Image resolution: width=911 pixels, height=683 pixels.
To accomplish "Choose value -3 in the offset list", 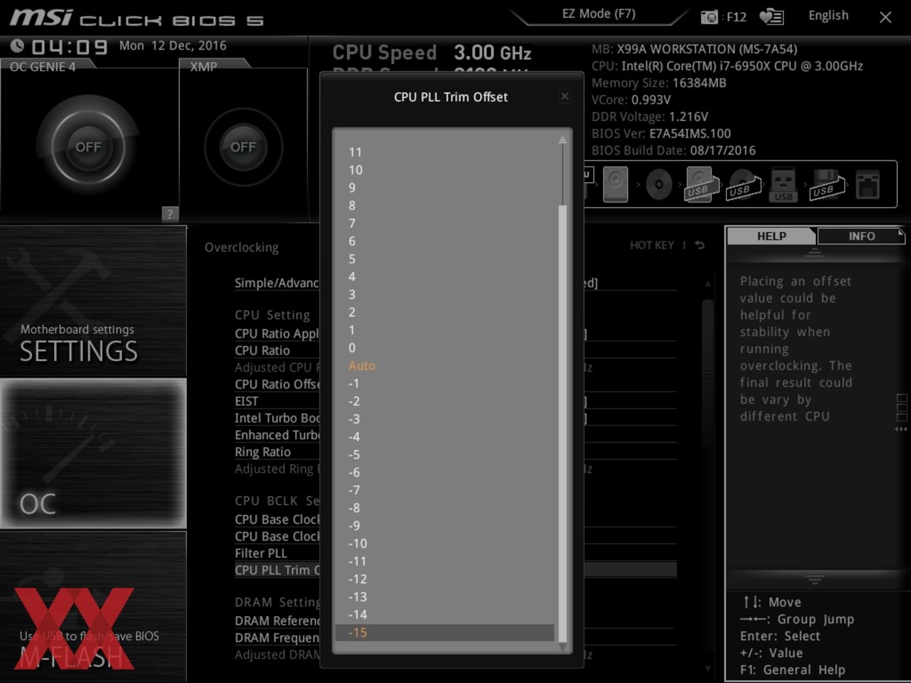I will [x=444, y=419].
